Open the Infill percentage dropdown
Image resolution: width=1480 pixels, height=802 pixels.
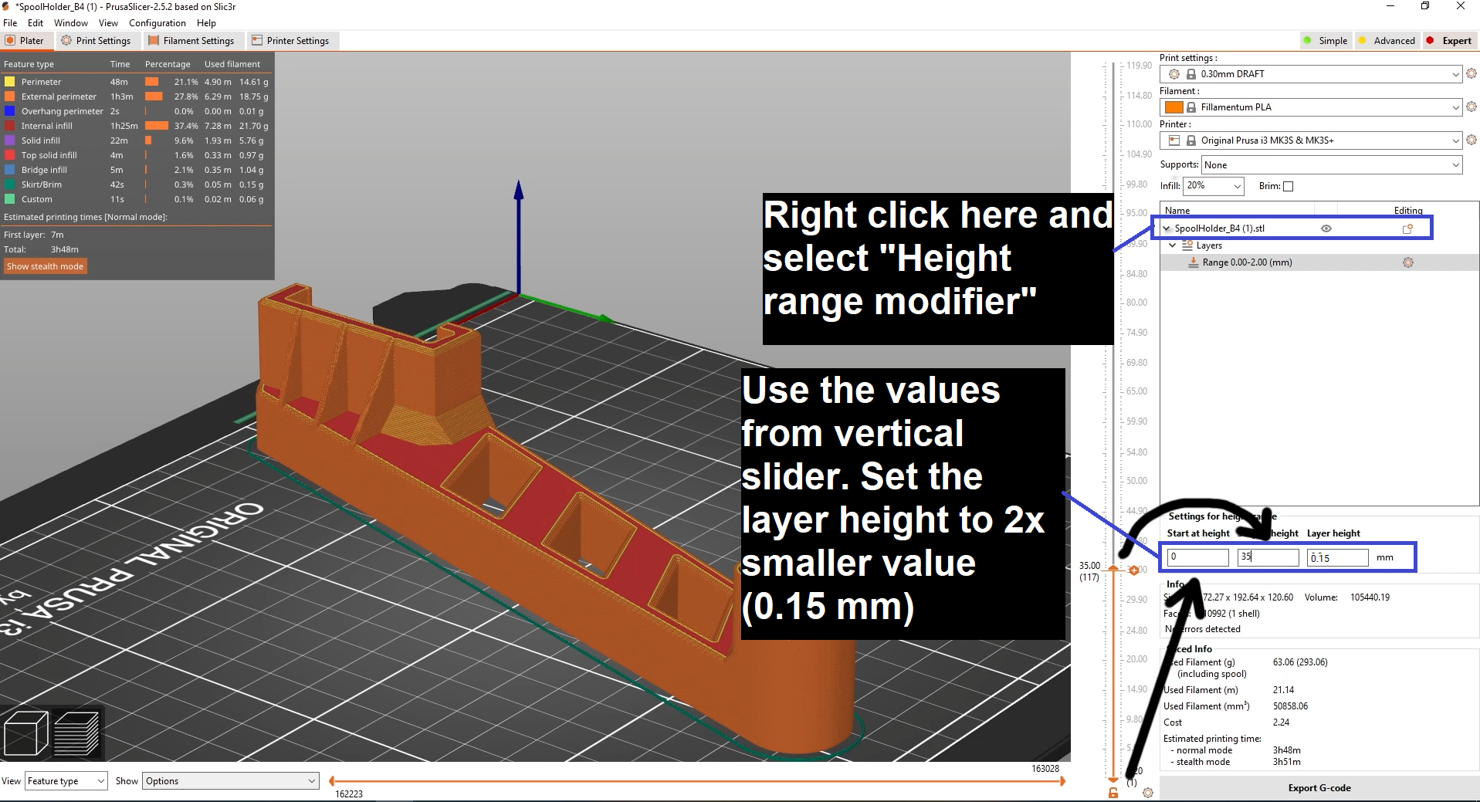click(1214, 186)
